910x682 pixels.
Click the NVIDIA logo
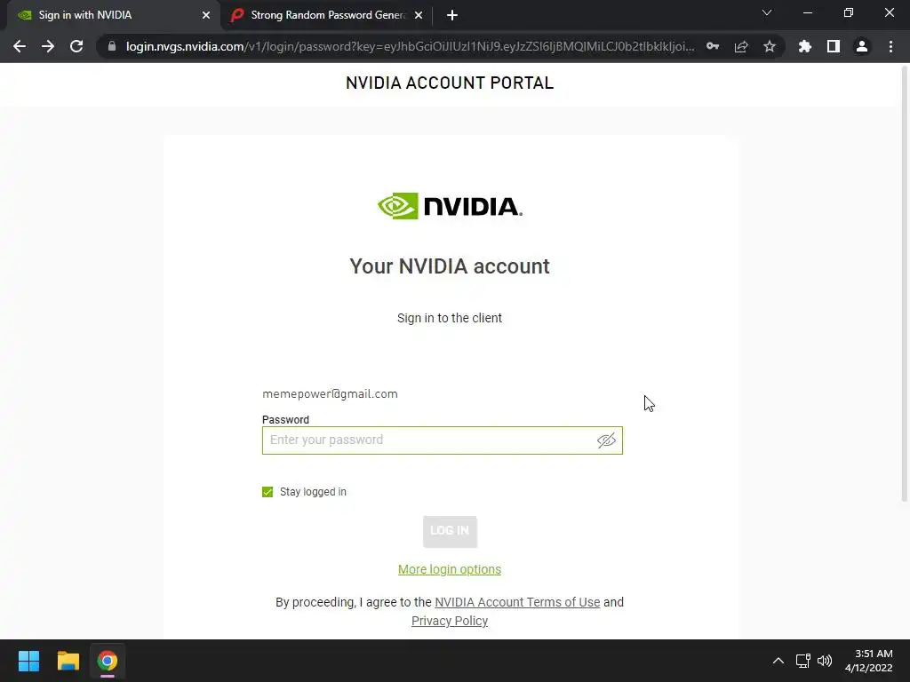coord(450,206)
